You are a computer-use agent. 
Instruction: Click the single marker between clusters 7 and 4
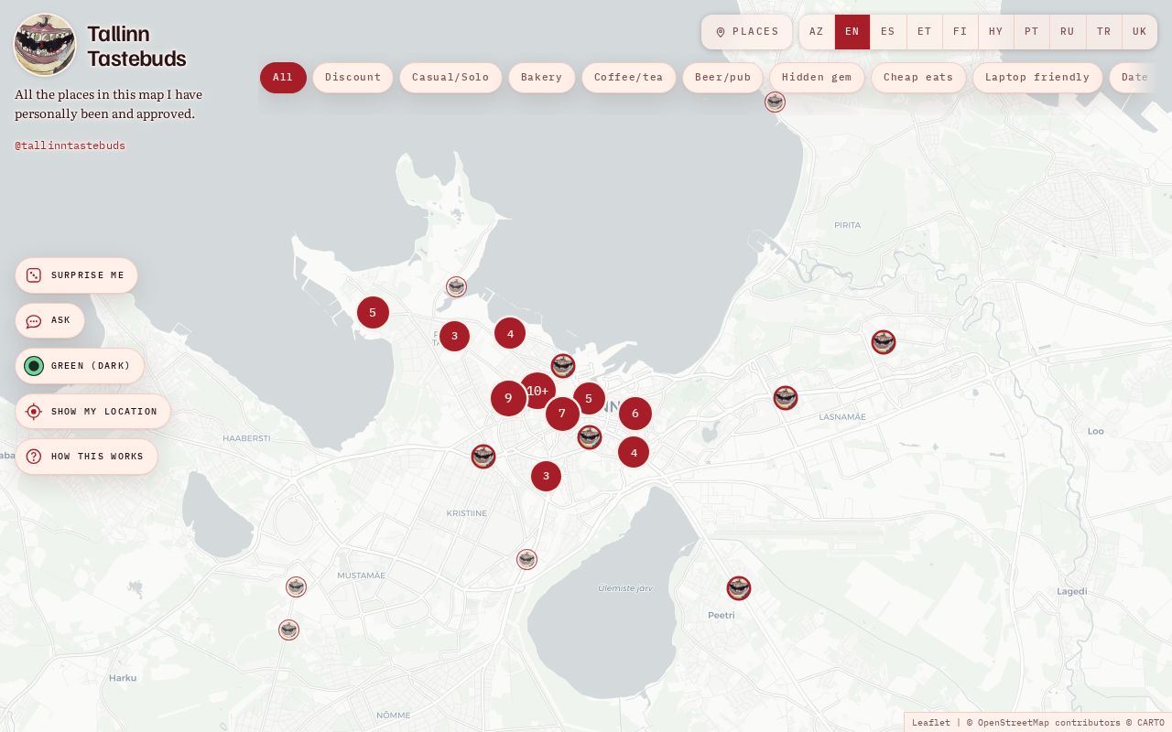coord(590,437)
